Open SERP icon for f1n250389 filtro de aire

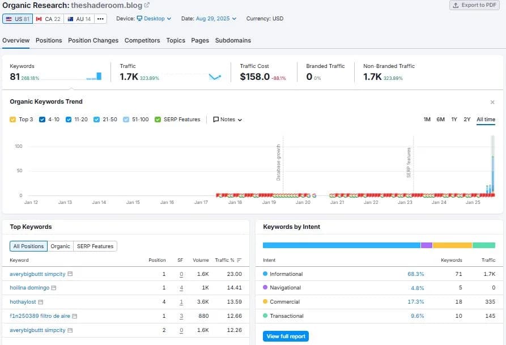(x=75, y=316)
